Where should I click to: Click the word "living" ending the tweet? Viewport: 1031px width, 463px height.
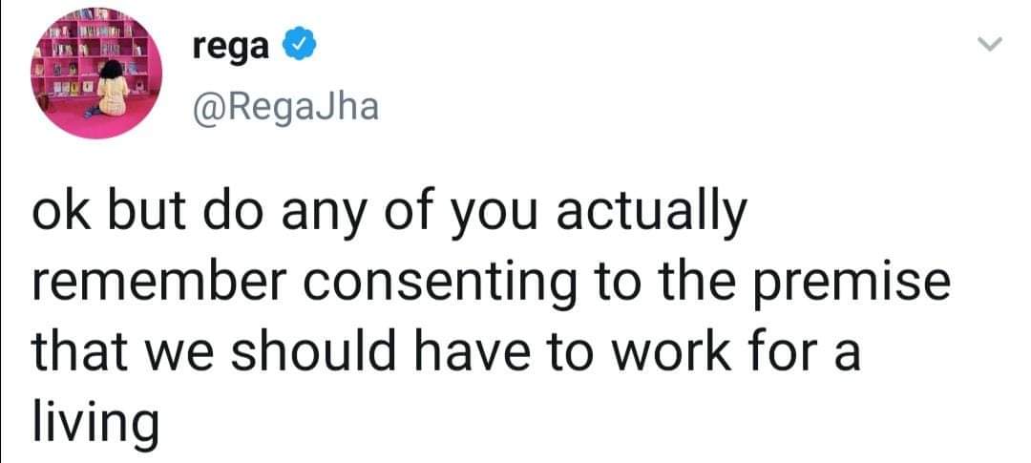[95, 423]
